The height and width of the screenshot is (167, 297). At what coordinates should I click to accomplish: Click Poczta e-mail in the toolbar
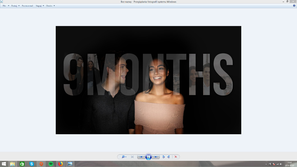pos(27,6)
